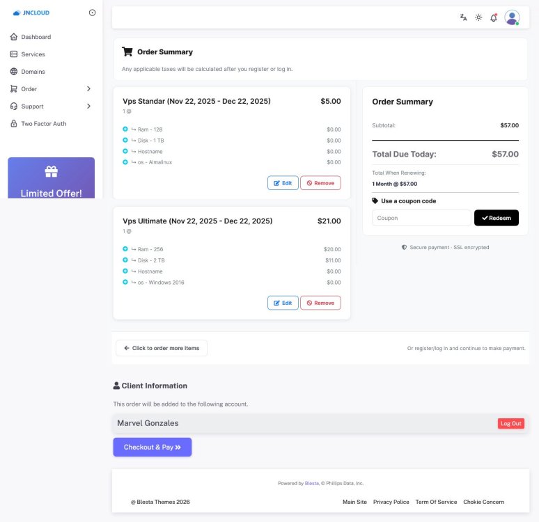
Task: Toggle the light/dark theme sun icon
Action: point(478,17)
